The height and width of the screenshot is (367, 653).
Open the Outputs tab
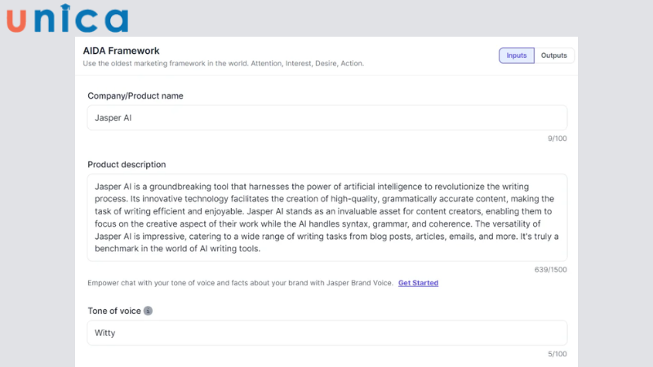554,55
